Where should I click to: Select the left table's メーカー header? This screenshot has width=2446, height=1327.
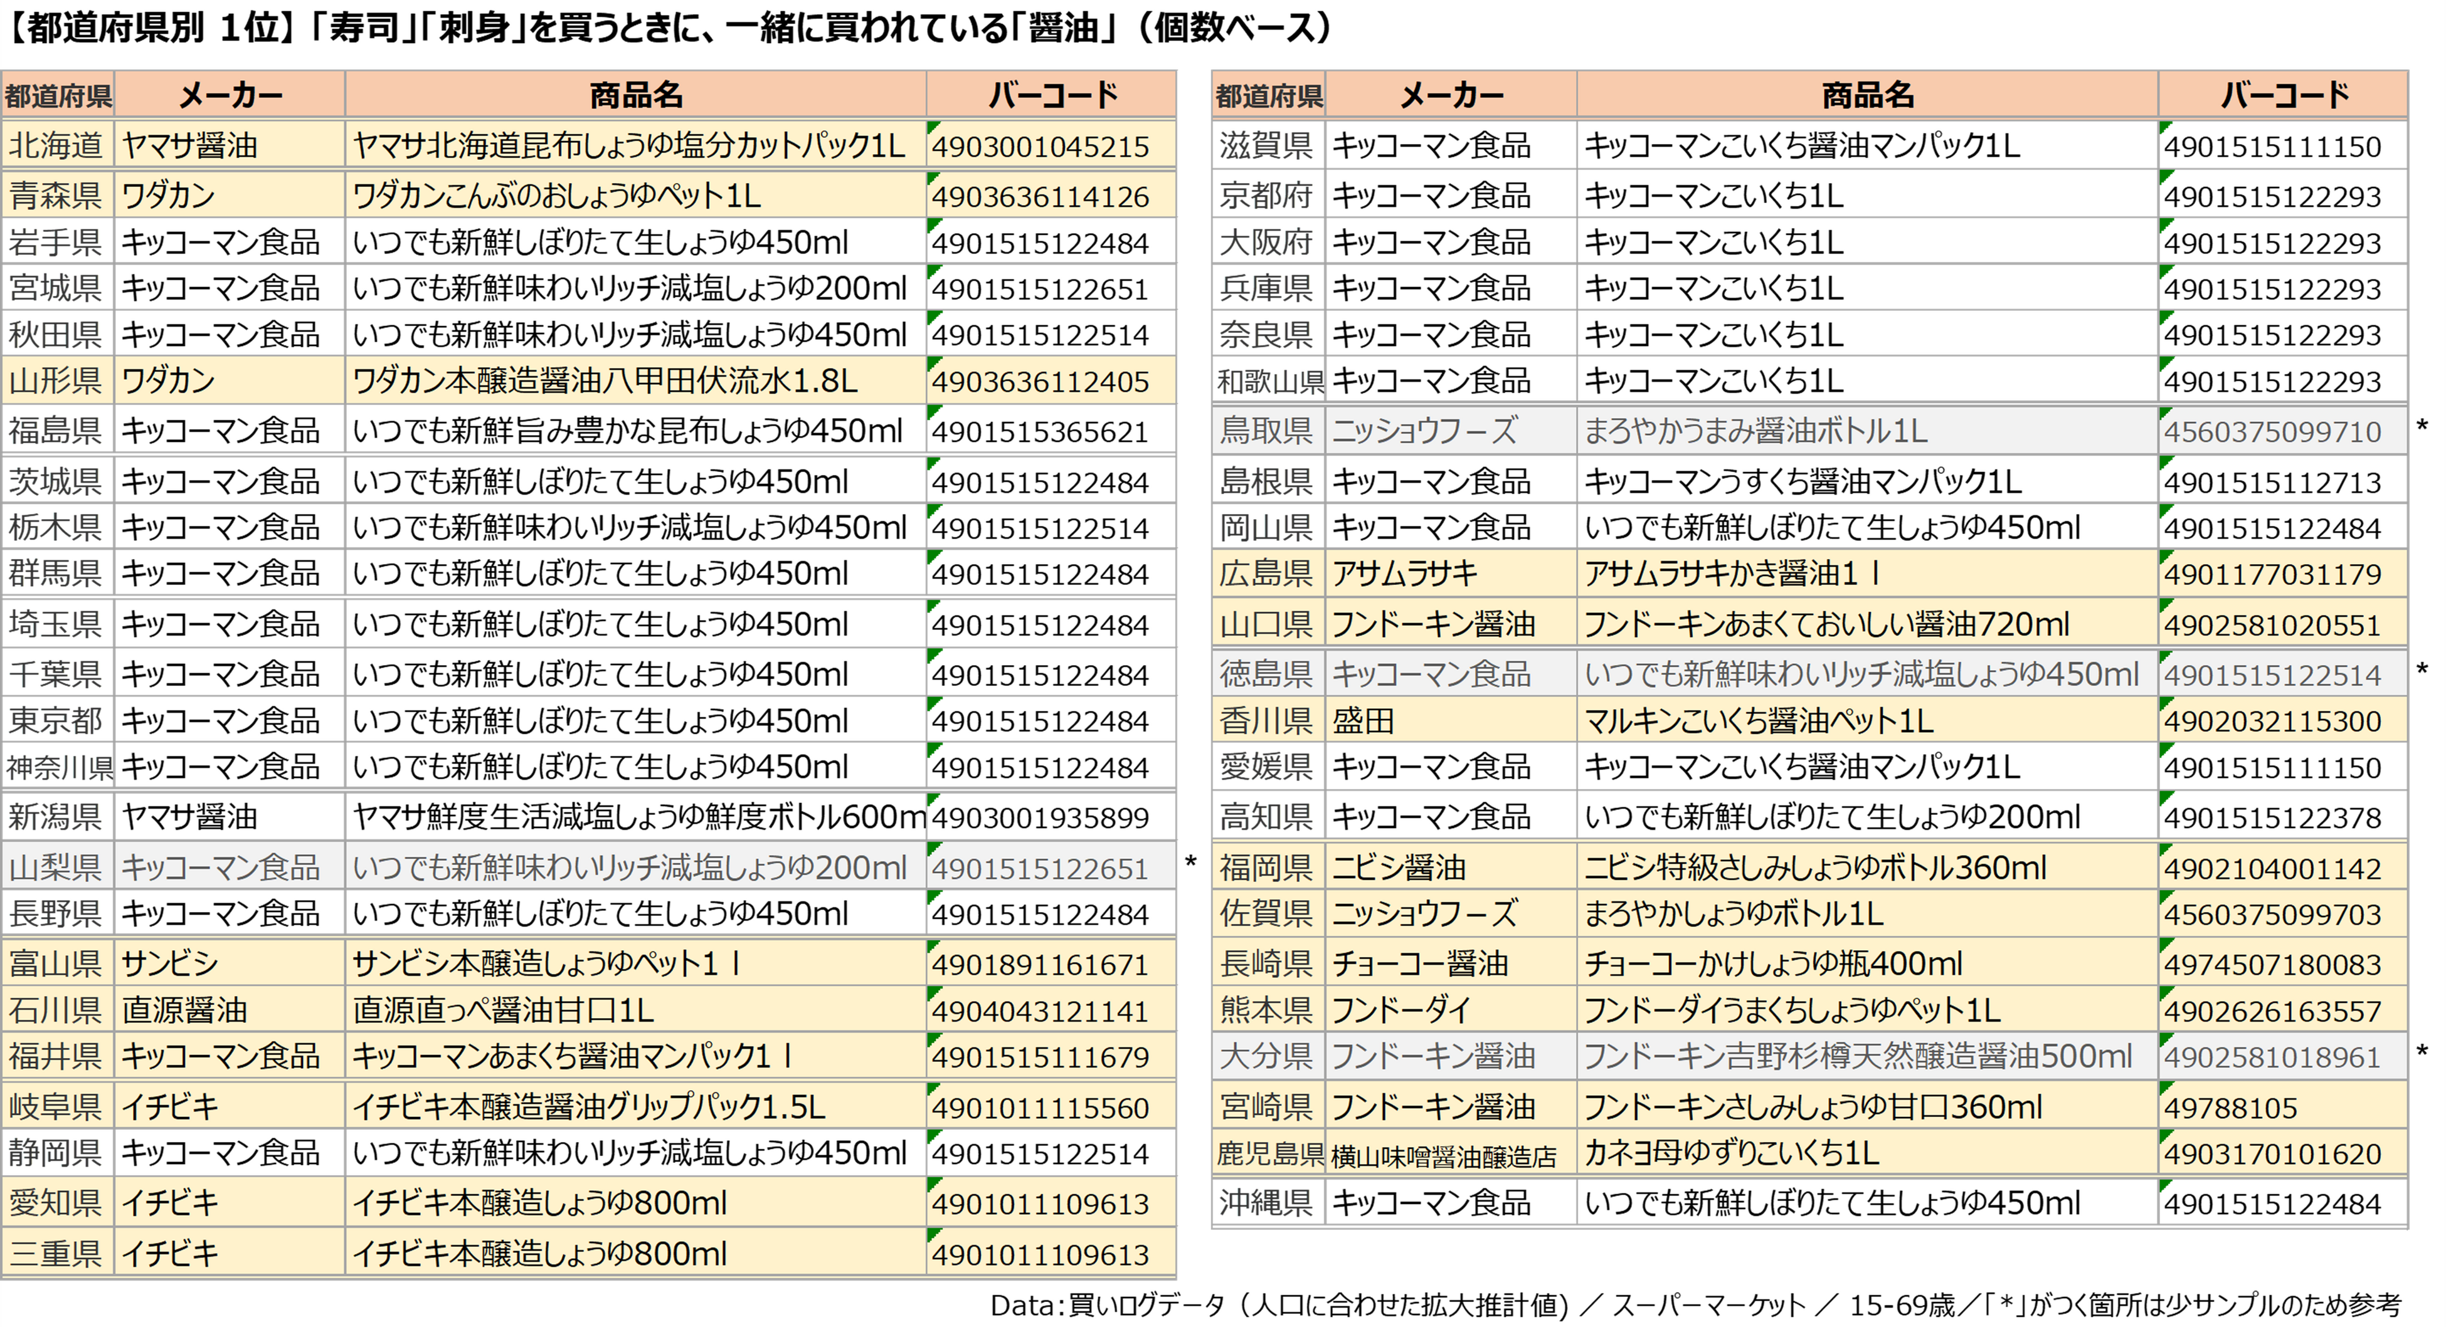coord(230,95)
